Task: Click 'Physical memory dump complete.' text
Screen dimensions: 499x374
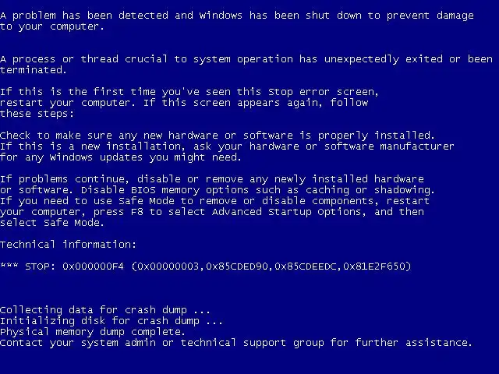Action: (93, 332)
